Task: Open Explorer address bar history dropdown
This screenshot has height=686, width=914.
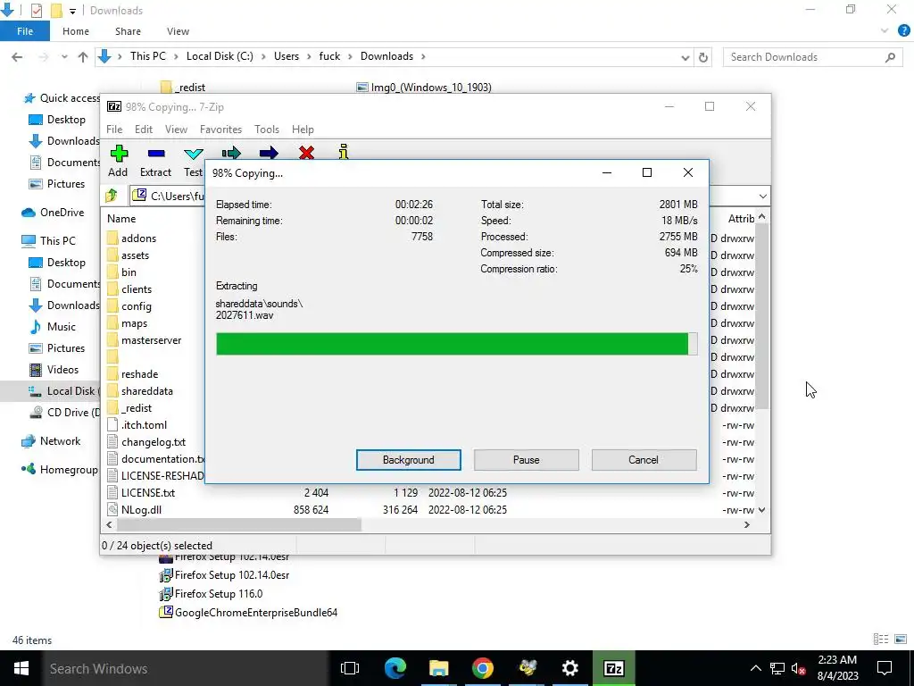Action: 685,57
